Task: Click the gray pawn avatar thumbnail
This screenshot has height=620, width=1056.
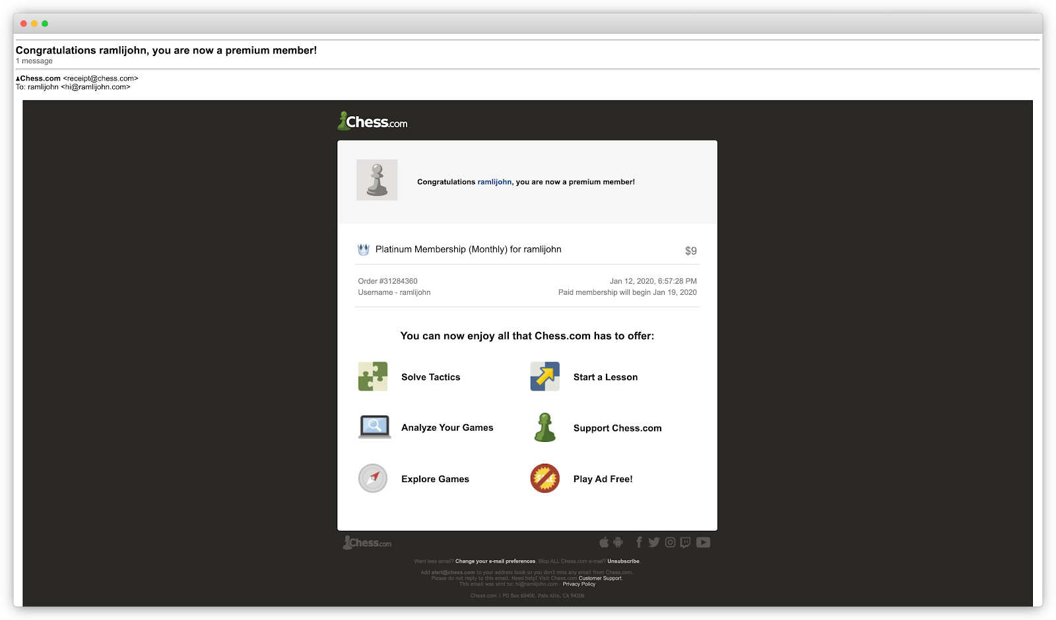Action: pos(377,180)
